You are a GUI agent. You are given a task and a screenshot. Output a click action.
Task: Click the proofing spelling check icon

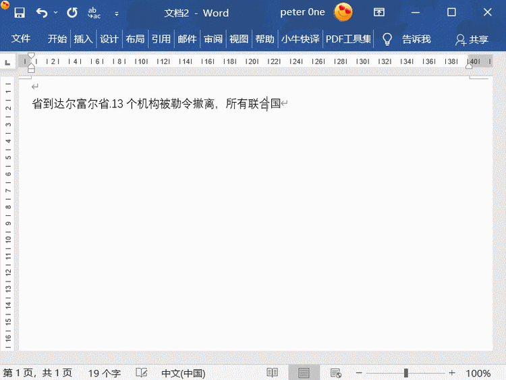pos(142,373)
